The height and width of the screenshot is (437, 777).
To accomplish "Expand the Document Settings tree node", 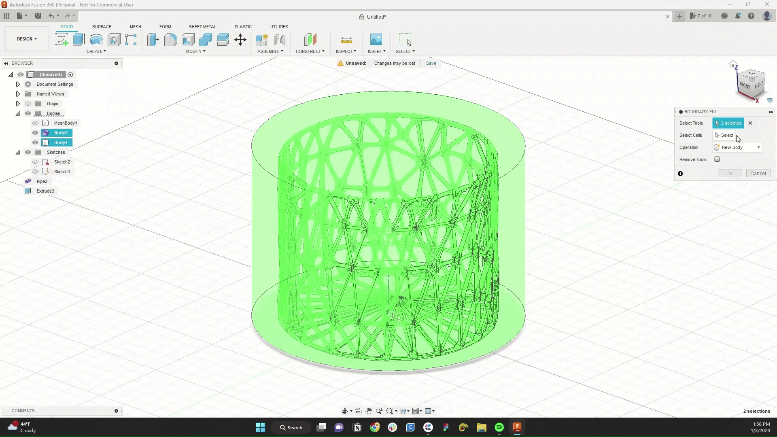I will pyautogui.click(x=18, y=84).
